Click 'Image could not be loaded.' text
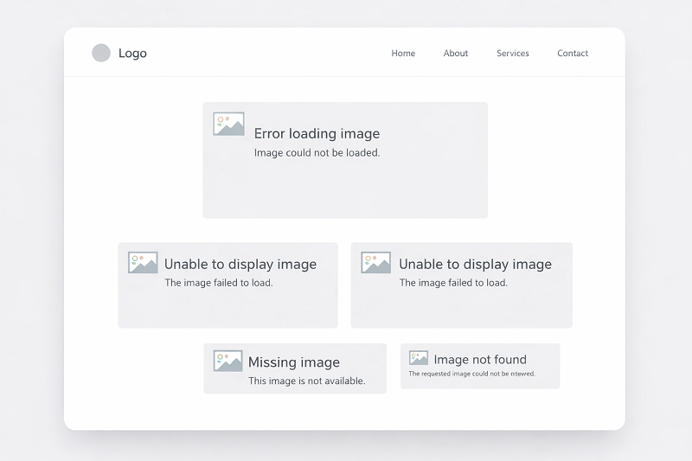Viewport: 692px width, 461px height. pos(317,152)
